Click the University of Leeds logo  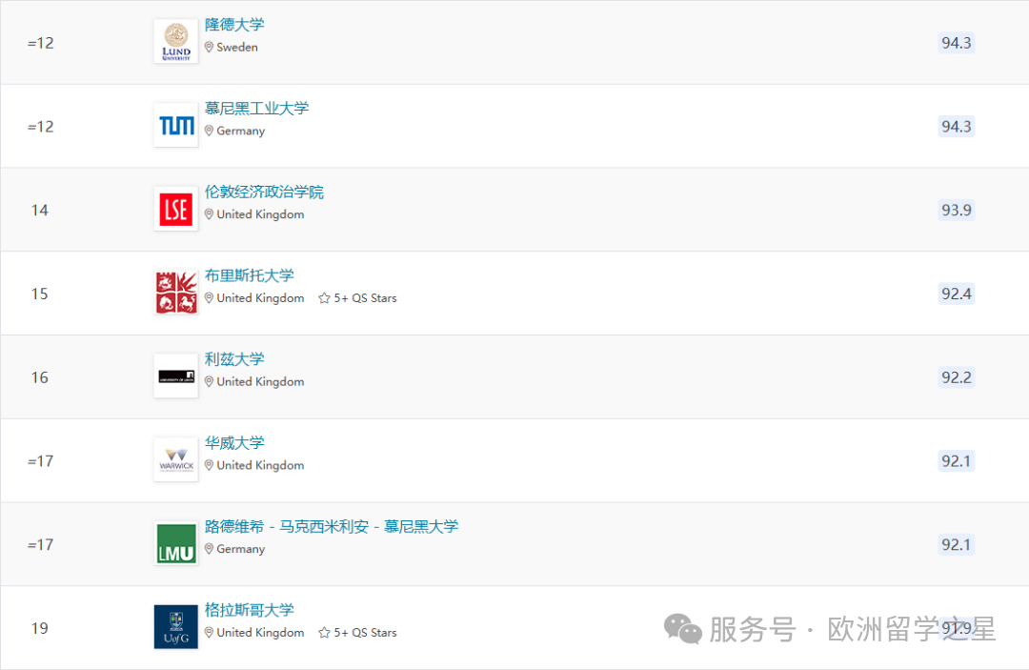176,376
